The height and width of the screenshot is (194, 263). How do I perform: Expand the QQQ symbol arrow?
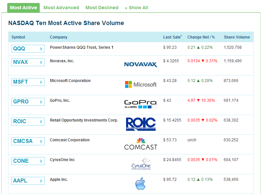pyautogui.click(x=41, y=49)
